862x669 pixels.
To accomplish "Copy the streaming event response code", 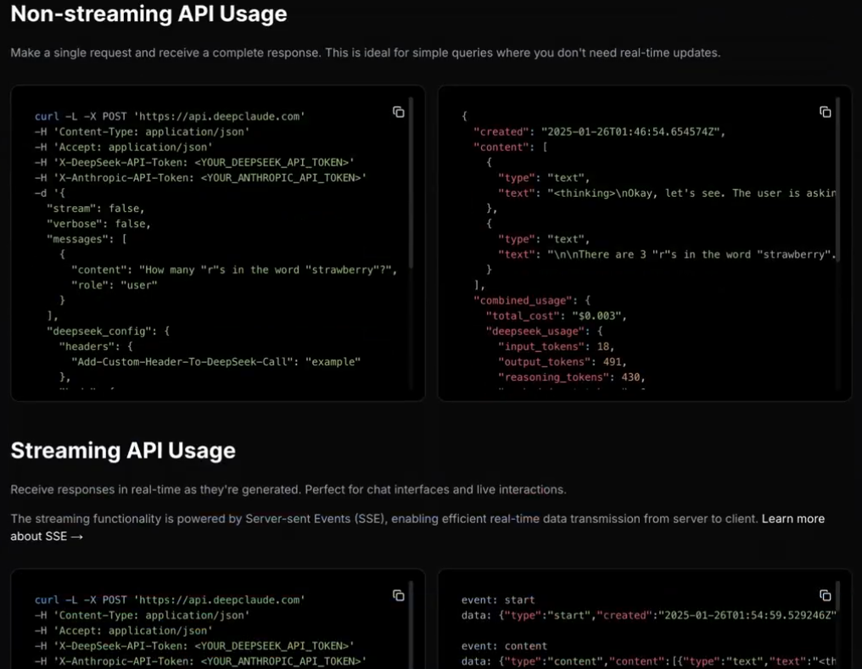I will coord(826,595).
